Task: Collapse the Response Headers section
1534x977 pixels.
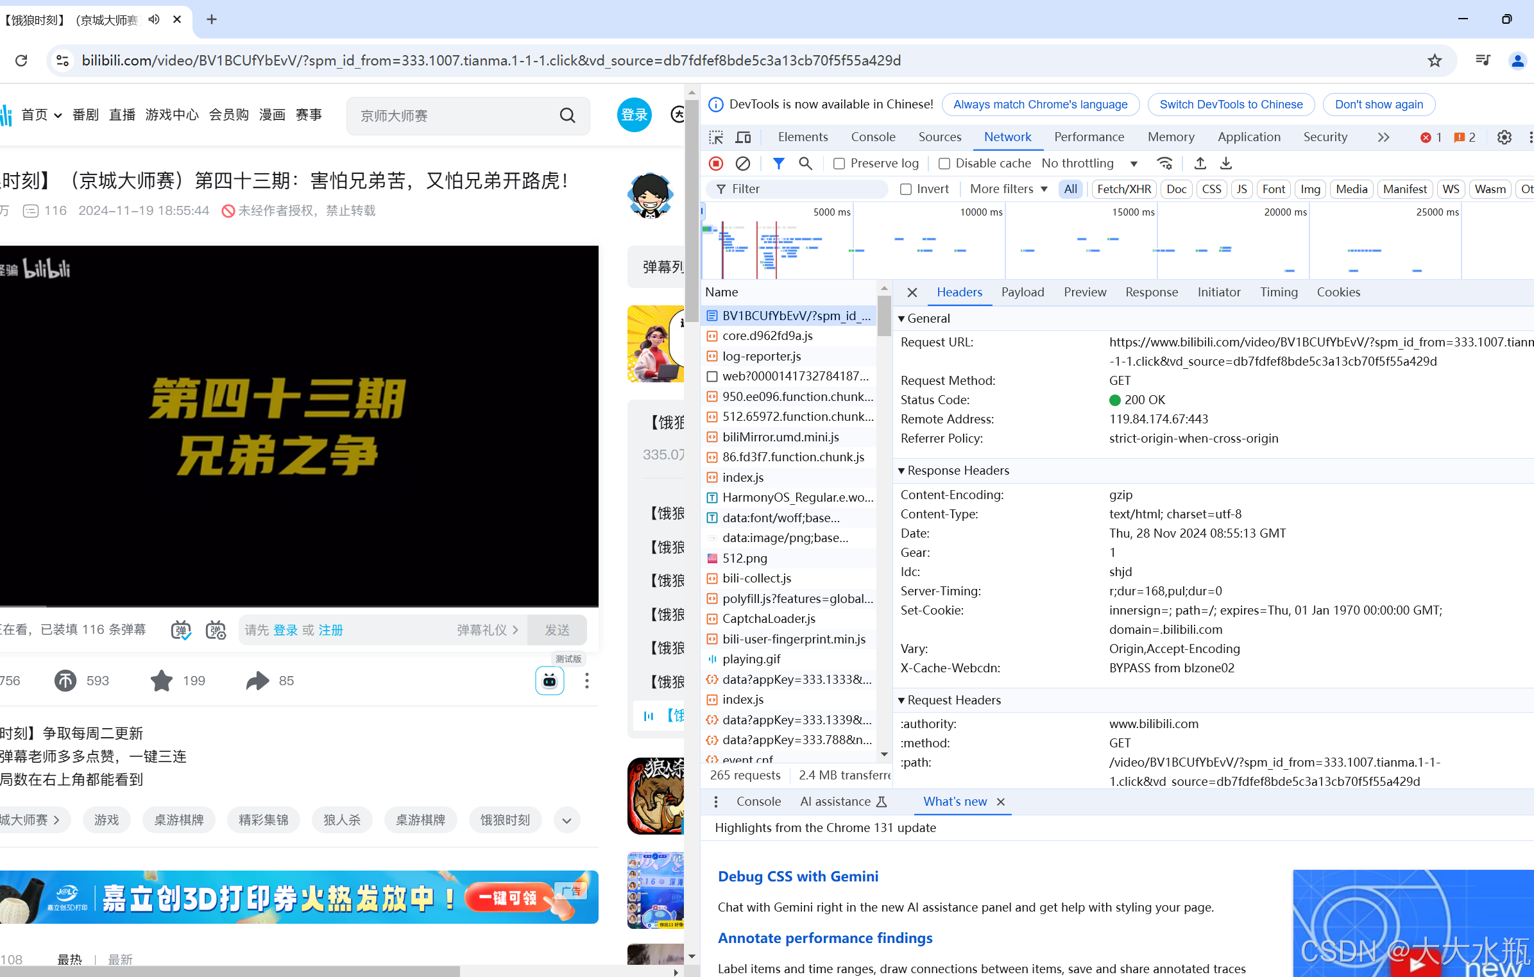Action: click(903, 470)
